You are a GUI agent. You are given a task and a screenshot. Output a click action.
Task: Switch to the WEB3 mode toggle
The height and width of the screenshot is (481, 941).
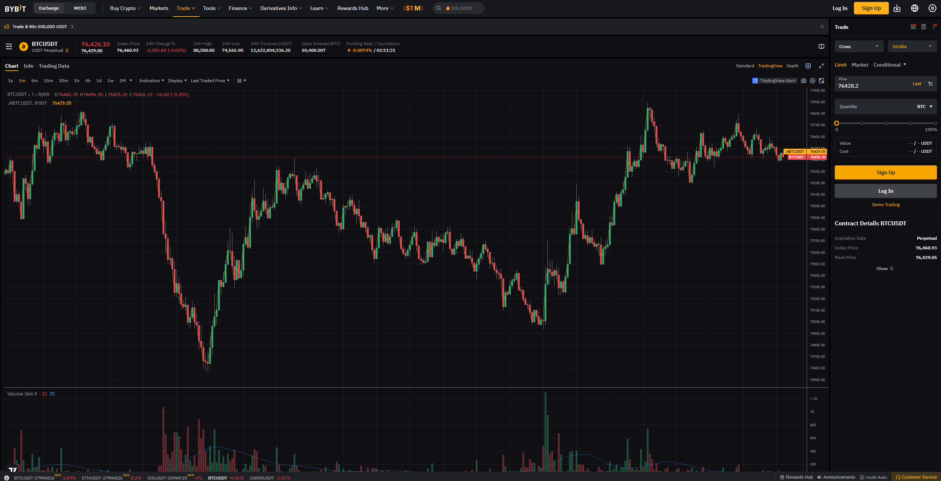[x=80, y=8]
